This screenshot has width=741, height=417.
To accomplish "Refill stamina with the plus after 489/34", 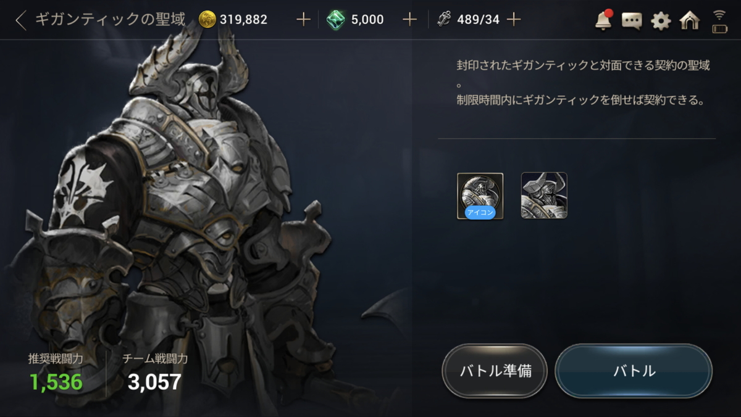I will tap(513, 20).
